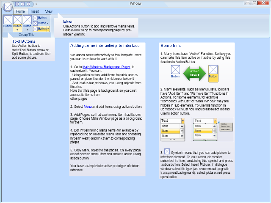Open the round application orb button

pos(8,7)
